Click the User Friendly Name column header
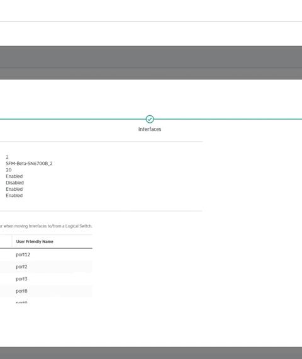The width and height of the screenshot is (302, 359). (35, 242)
